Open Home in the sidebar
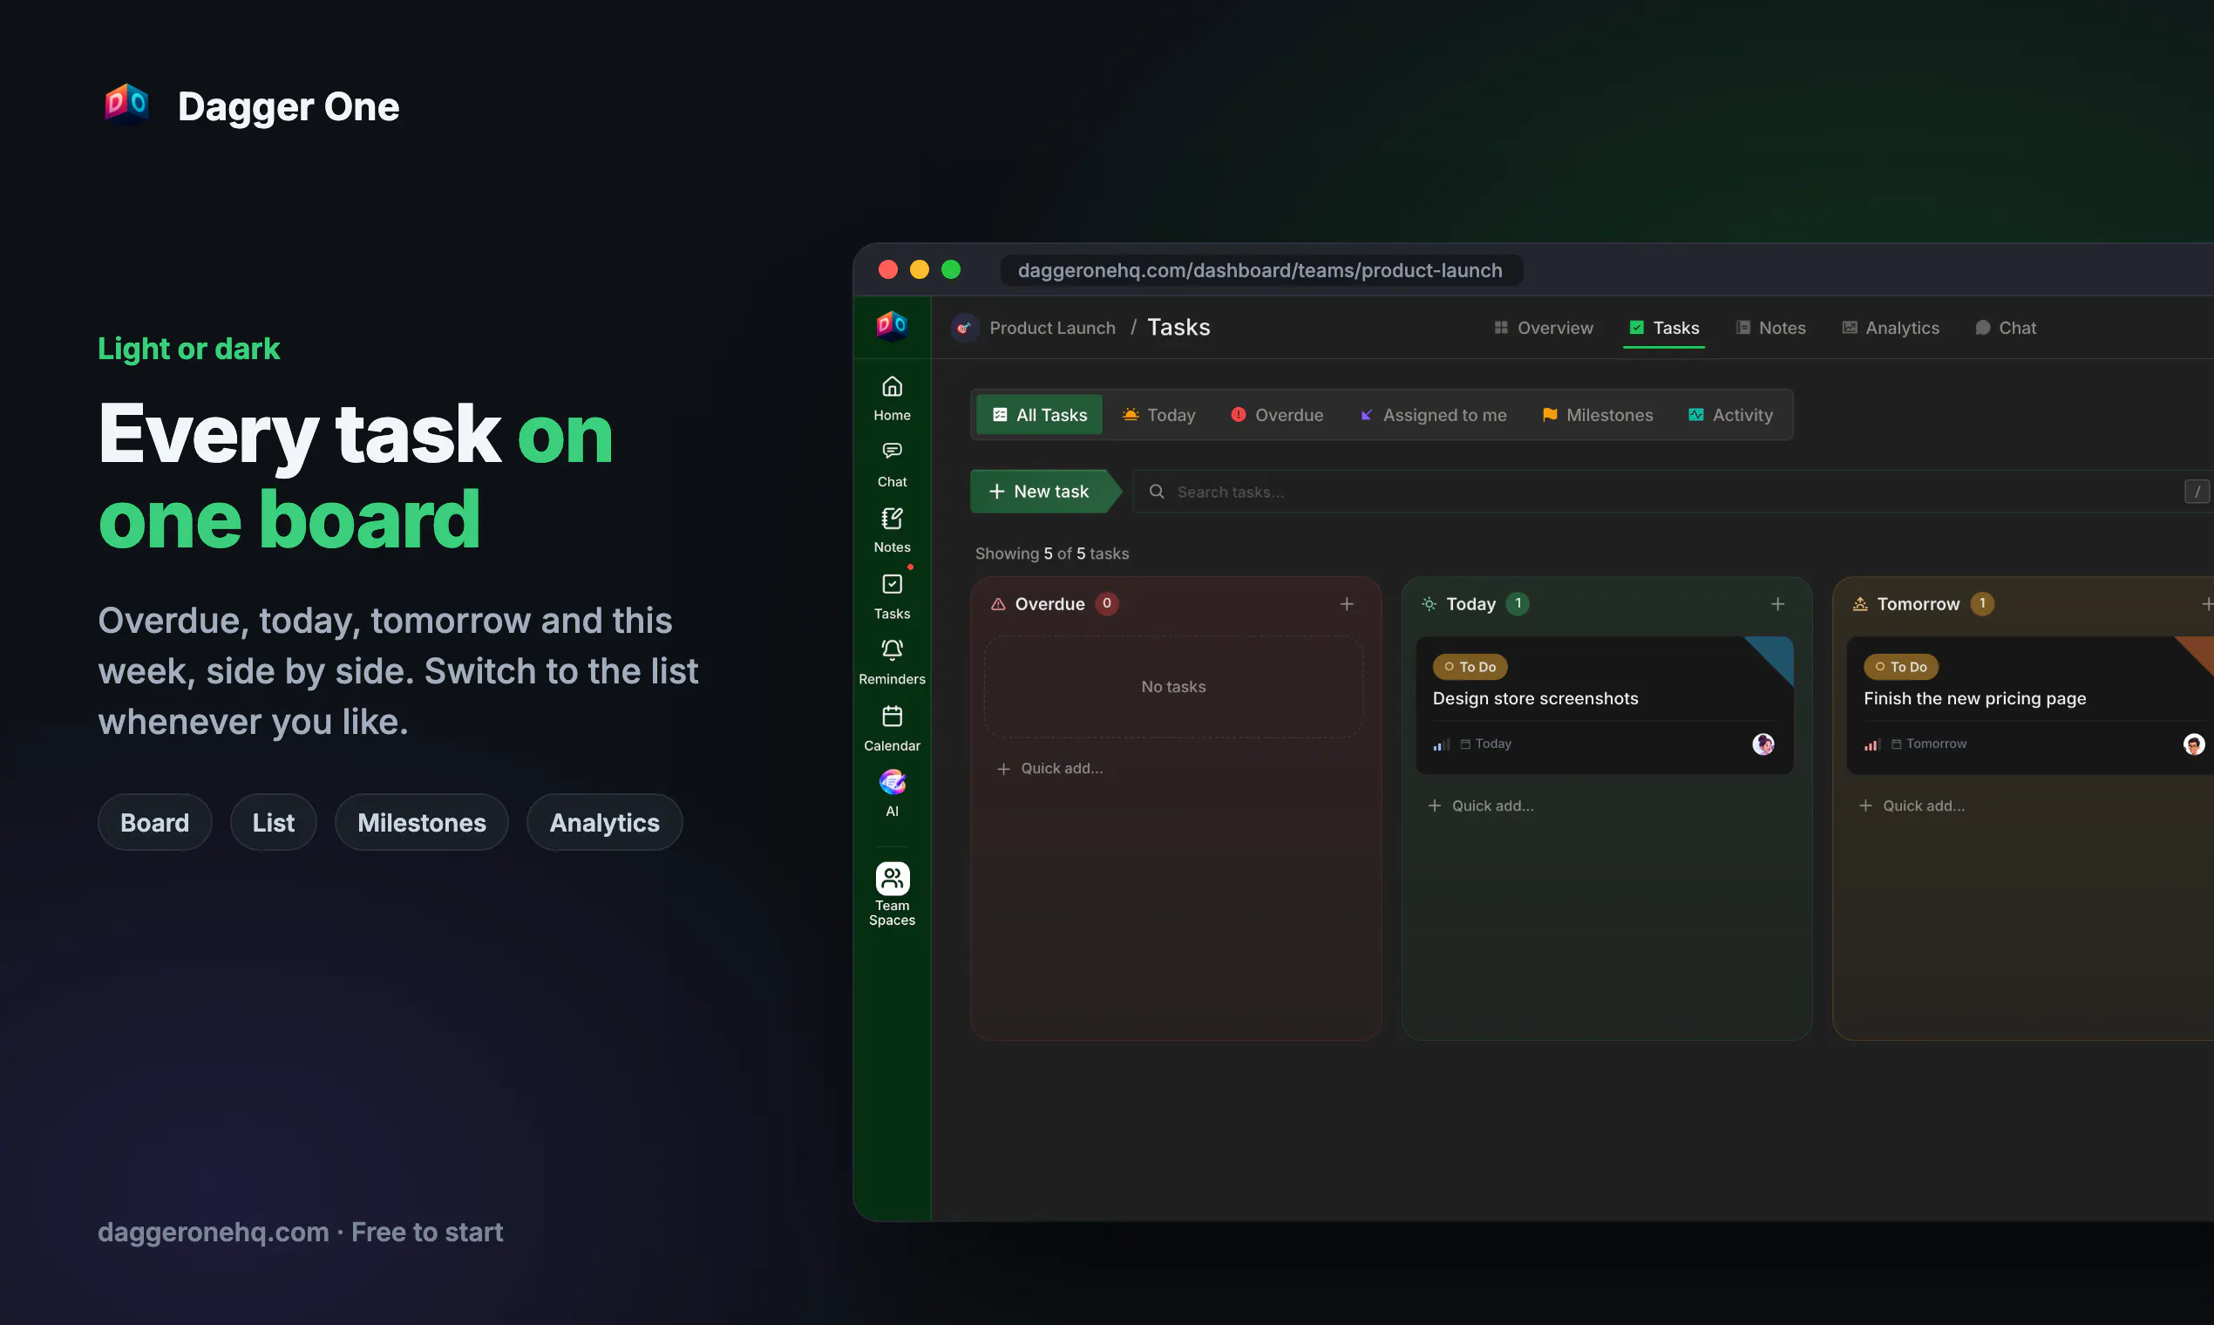2214x1325 pixels. (892, 398)
